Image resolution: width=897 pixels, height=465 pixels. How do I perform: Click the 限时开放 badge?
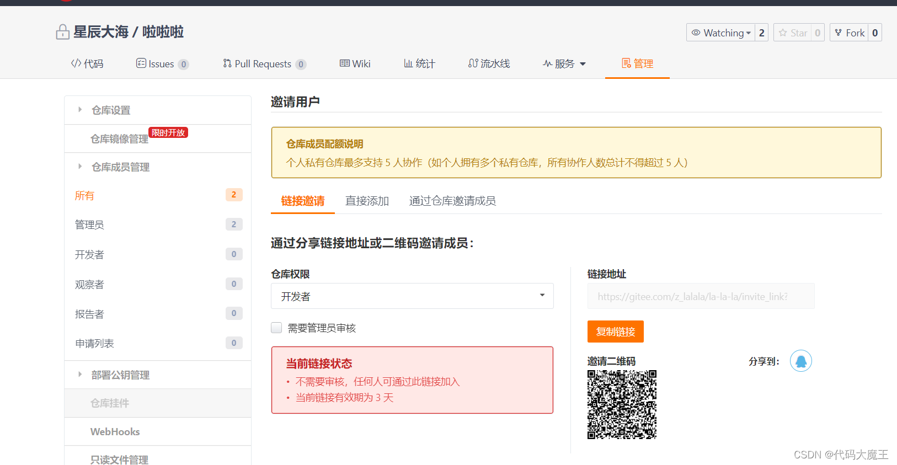(x=168, y=132)
